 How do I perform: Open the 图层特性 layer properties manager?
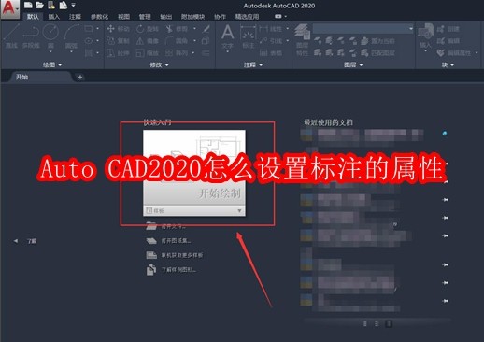[302, 40]
